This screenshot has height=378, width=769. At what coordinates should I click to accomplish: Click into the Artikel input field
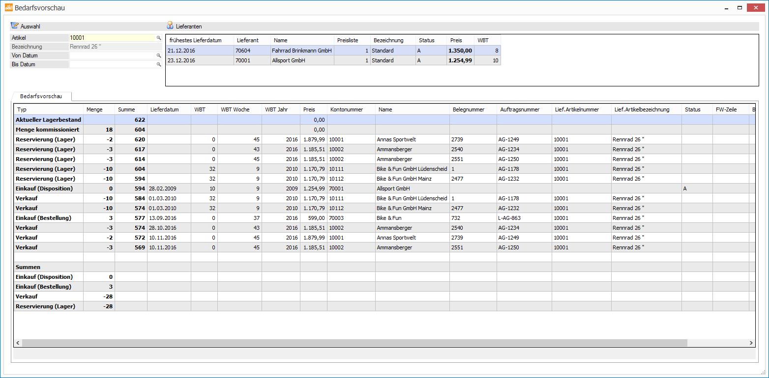(112, 38)
